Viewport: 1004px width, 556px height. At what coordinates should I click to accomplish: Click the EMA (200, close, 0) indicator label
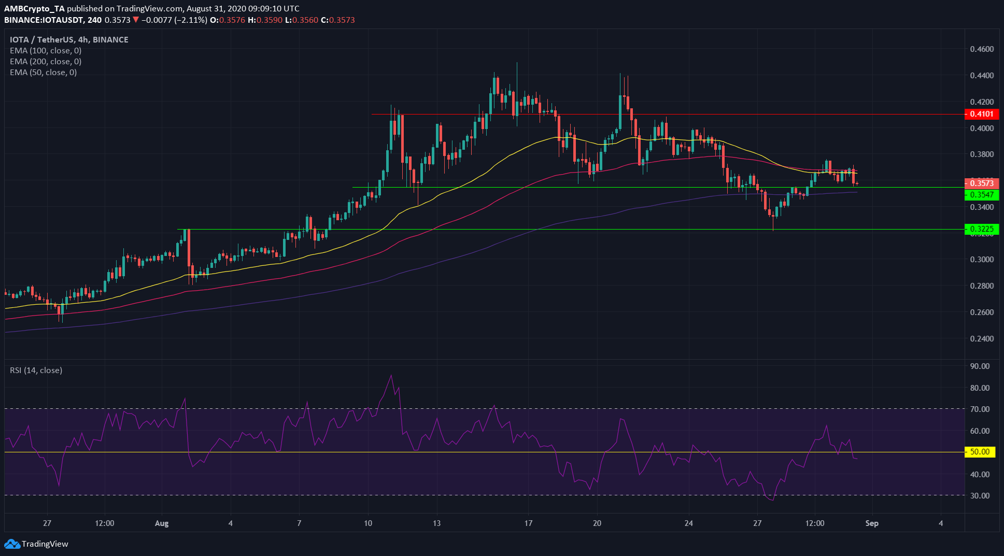tap(46, 61)
